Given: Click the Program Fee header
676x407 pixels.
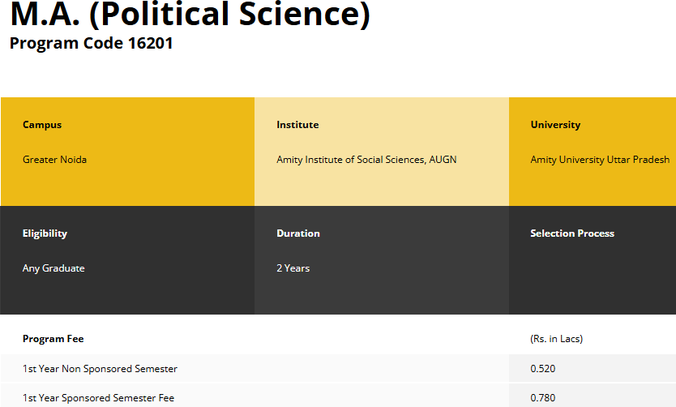Looking at the screenshot, I should tap(53, 339).
